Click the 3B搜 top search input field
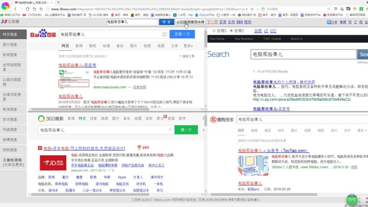The height and width of the screenshot is (207, 368). [x=132, y=22]
